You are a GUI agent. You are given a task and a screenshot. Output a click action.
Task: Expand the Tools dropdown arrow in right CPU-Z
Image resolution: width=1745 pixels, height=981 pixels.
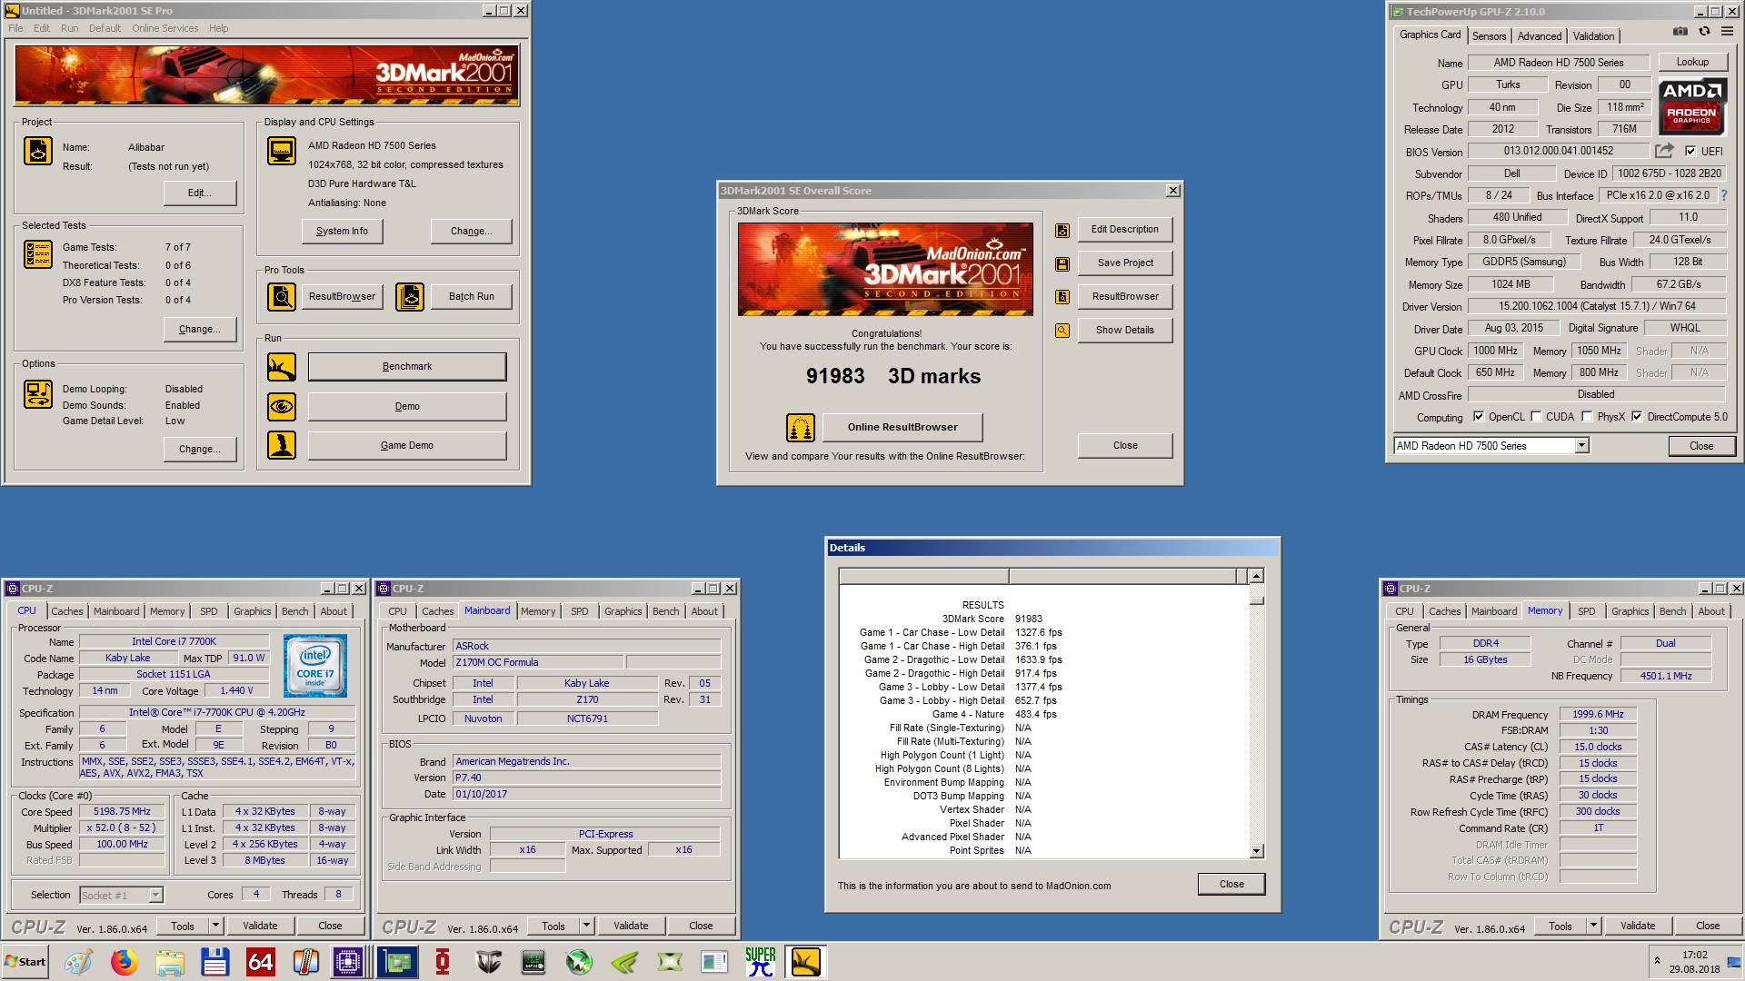(1594, 926)
